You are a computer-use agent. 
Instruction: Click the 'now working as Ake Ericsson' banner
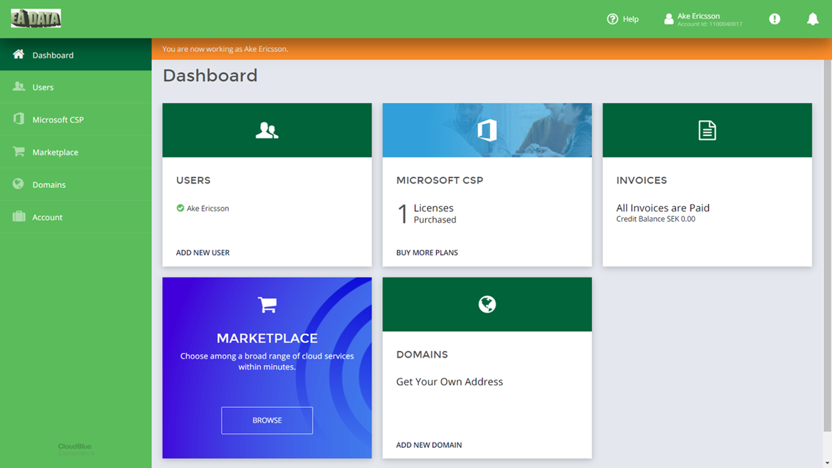click(492, 49)
